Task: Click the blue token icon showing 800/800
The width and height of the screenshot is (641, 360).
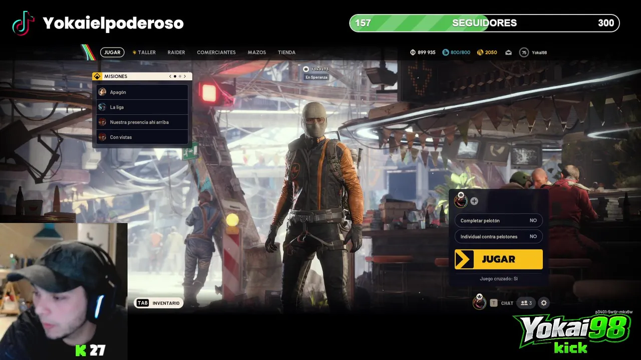Action: pyautogui.click(x=445, y=52)
